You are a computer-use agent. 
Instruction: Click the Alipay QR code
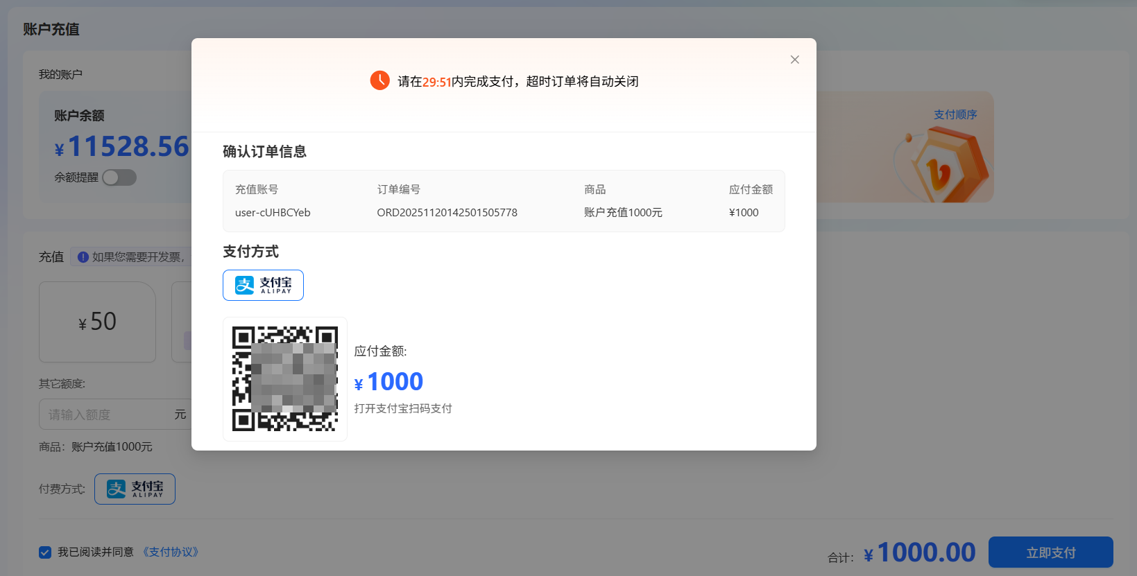(285, 379)
